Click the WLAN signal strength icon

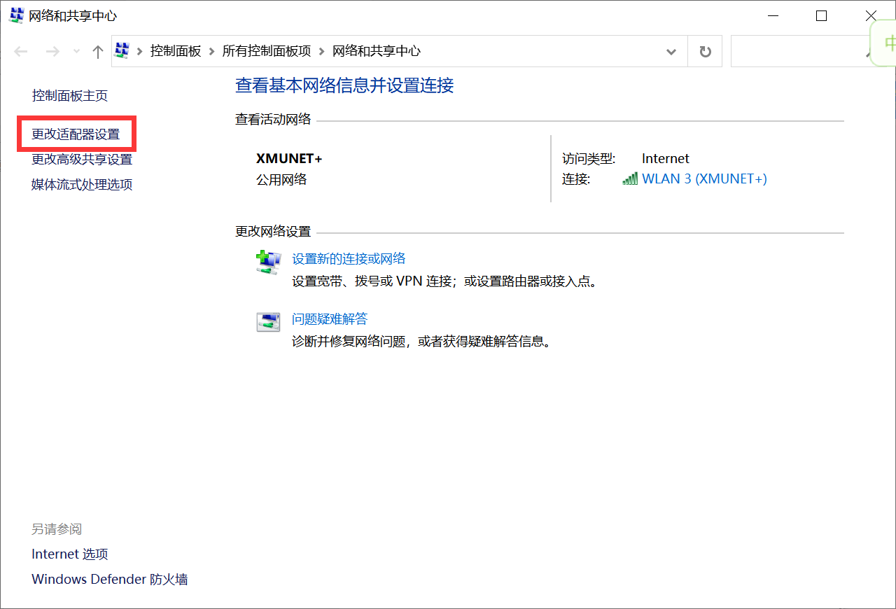coord(630,178)
